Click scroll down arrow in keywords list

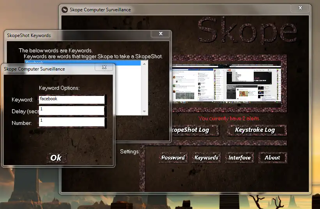144,112
